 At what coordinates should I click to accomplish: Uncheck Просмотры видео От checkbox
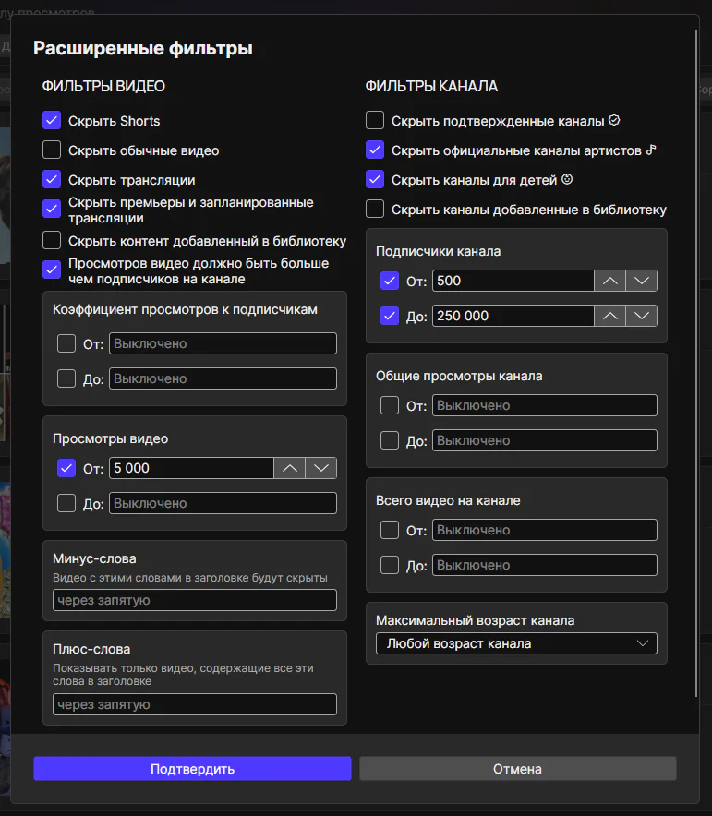pos(66,468)
